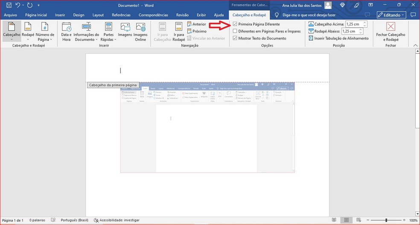Toggle Mostrar Texto do Documento checkbox
This screenshot has width=420, height=225.
point(235,38)
